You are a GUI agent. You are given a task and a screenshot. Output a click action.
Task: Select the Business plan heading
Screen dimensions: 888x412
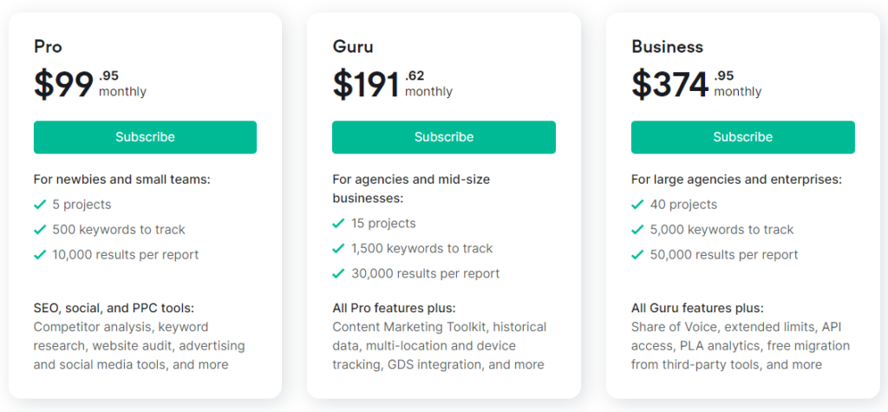(x=667, y=47)
